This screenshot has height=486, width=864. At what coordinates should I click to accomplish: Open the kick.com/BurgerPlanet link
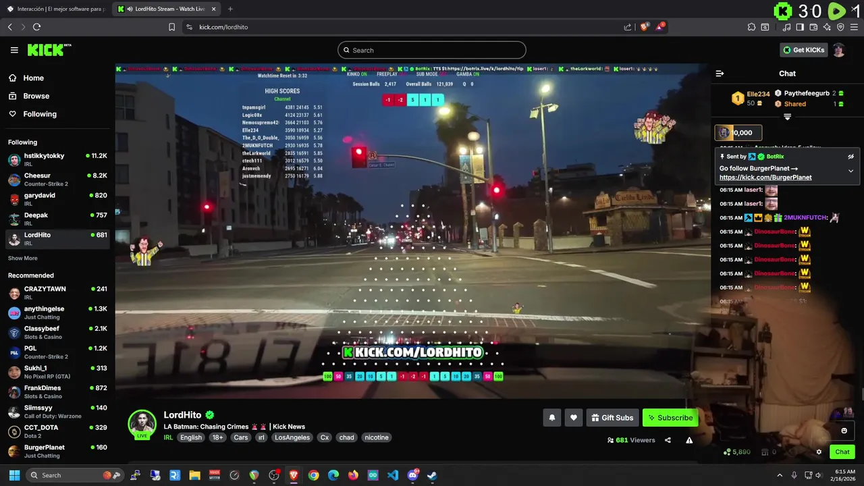[x=765, y=178]
